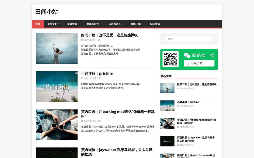Screen dimensions: 254x158
Task: Expand the chevron beside 资源下载
Action: 142,24
